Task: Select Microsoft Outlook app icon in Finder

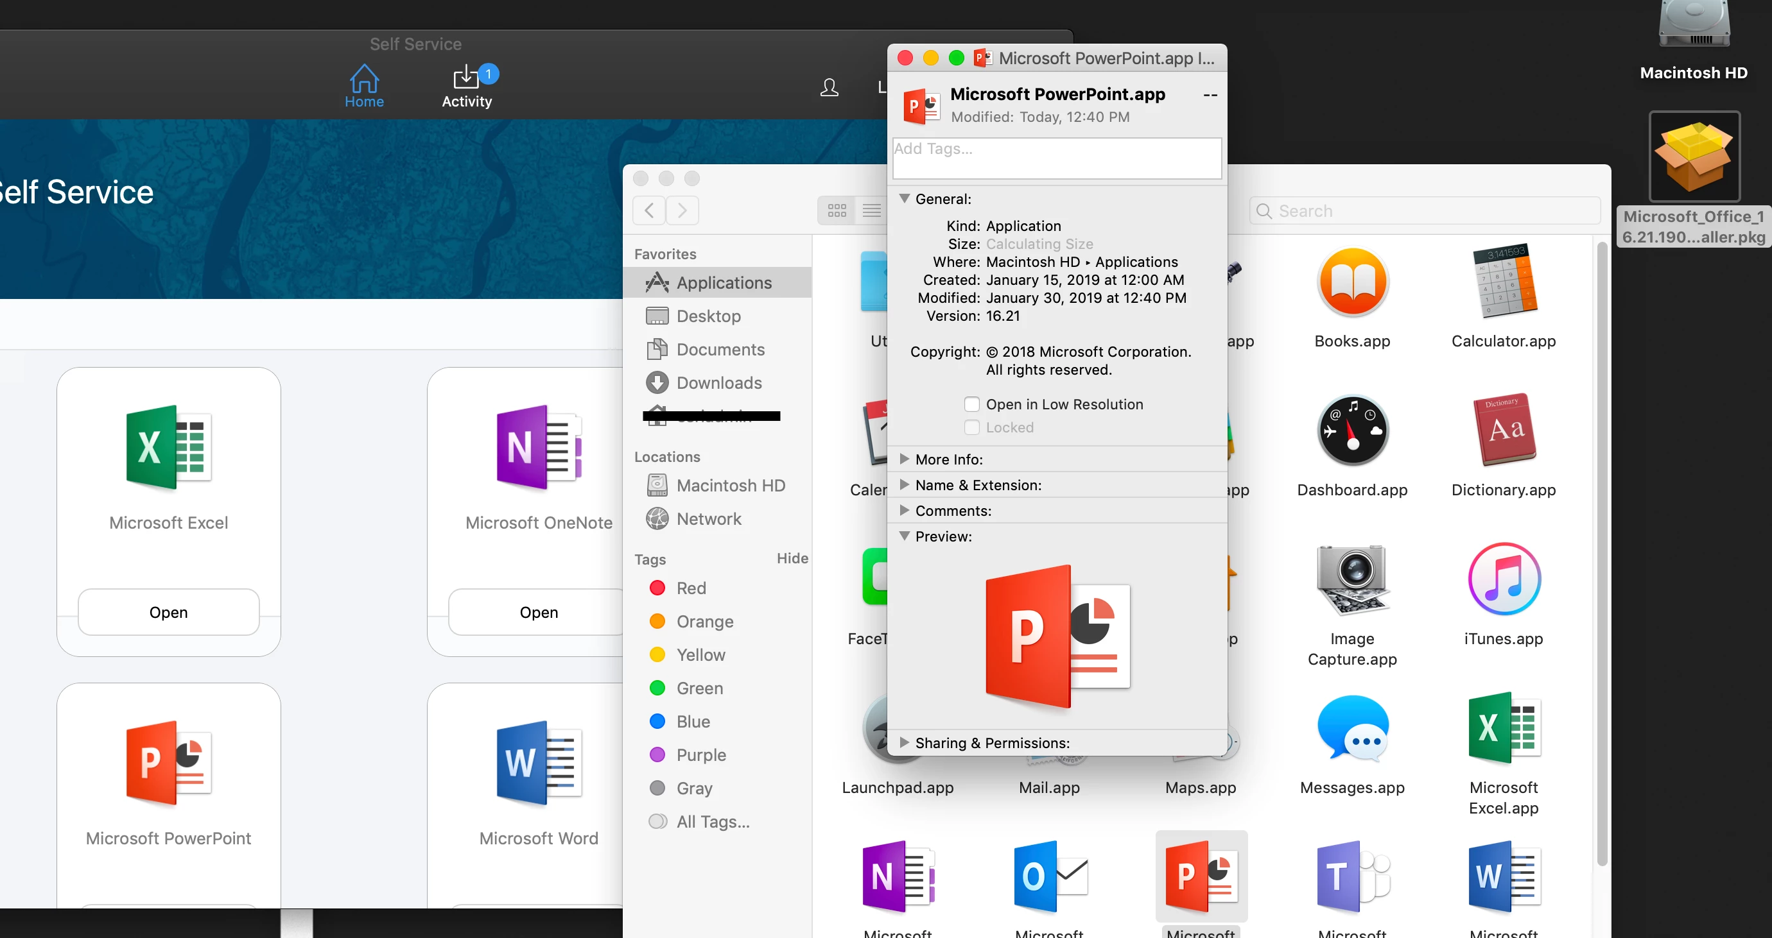Action: (1050, 876)
